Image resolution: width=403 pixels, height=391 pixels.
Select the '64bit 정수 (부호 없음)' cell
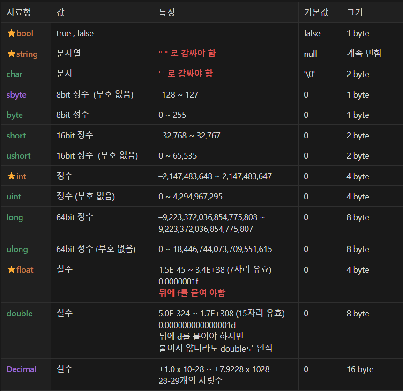[96, 249]
